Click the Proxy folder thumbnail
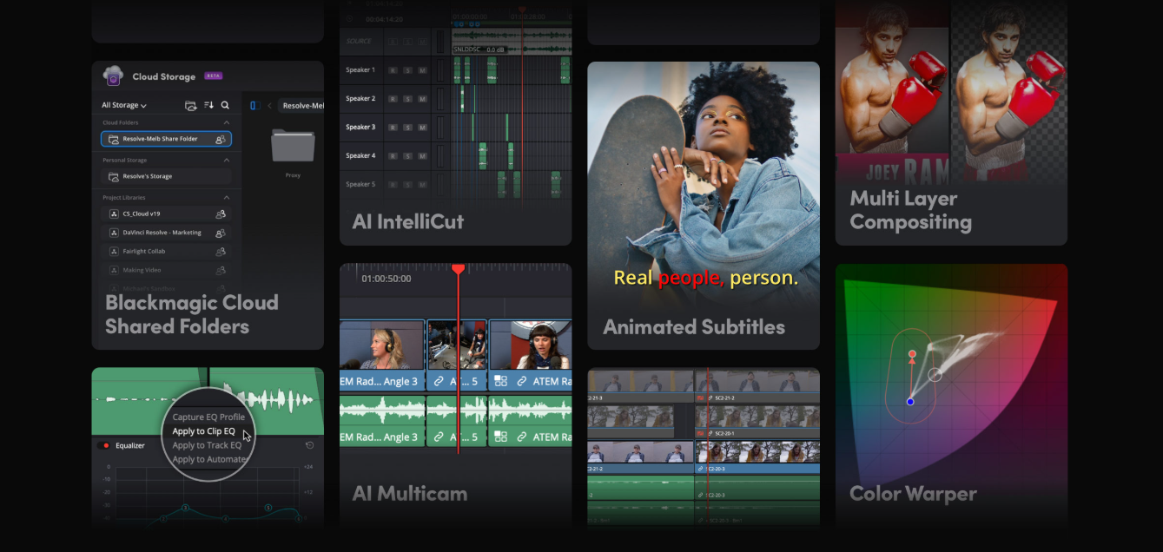 [x=294, y=144]
